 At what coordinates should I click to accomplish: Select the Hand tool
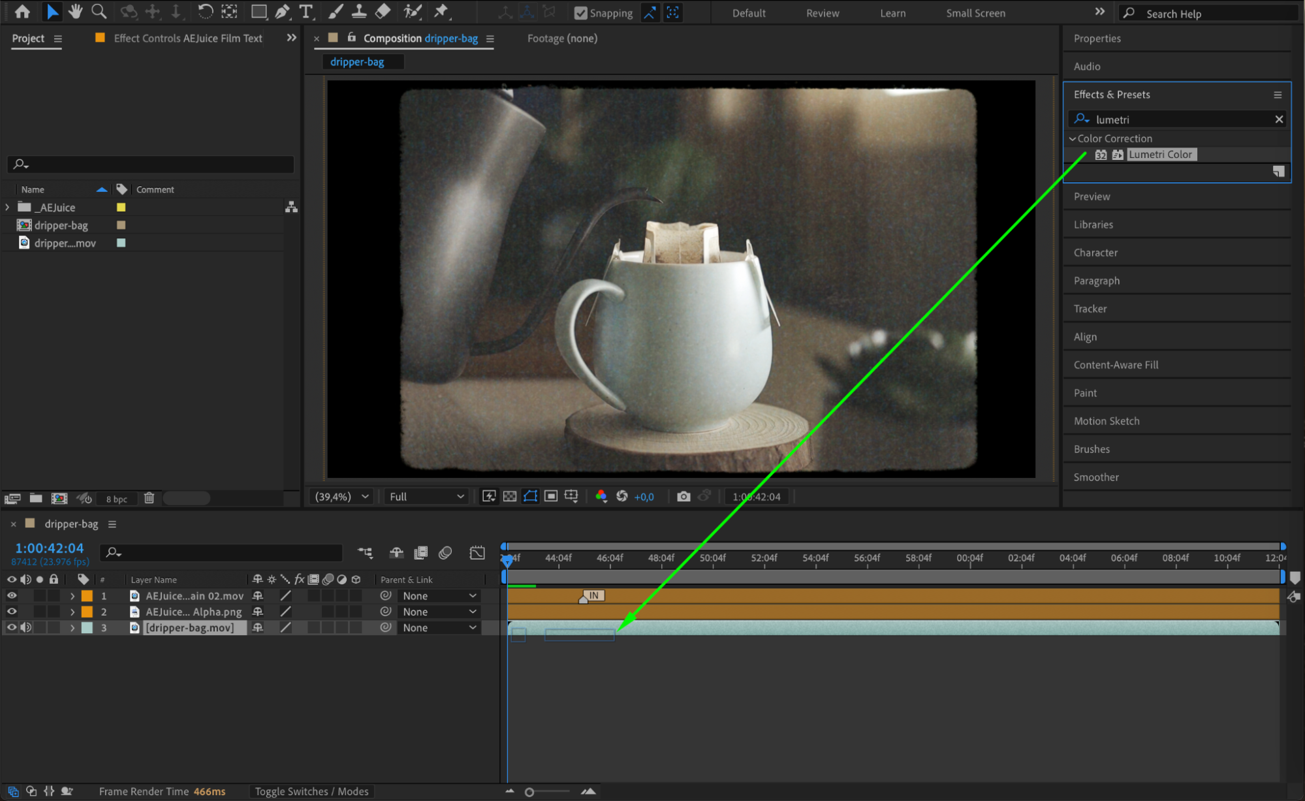pyautogui.click(x=75, y=11)
